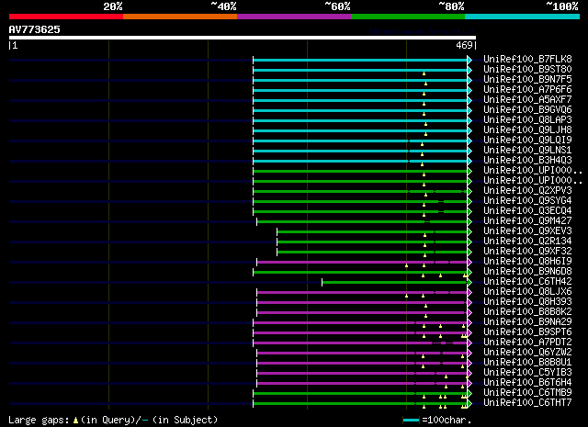Screen dimensions: 588x427
Task: Click the purple arrowhead ending the A7PDT2 row
Action: coord(469,343)
